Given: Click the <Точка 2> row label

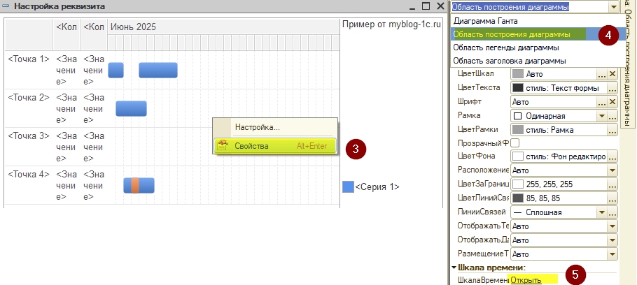Looking at the screenshot, I should [x=29, y=97].
